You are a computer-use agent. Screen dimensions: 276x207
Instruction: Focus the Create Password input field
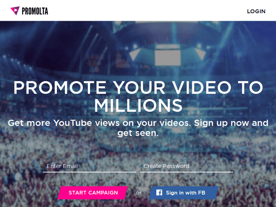tap(187, 166)
